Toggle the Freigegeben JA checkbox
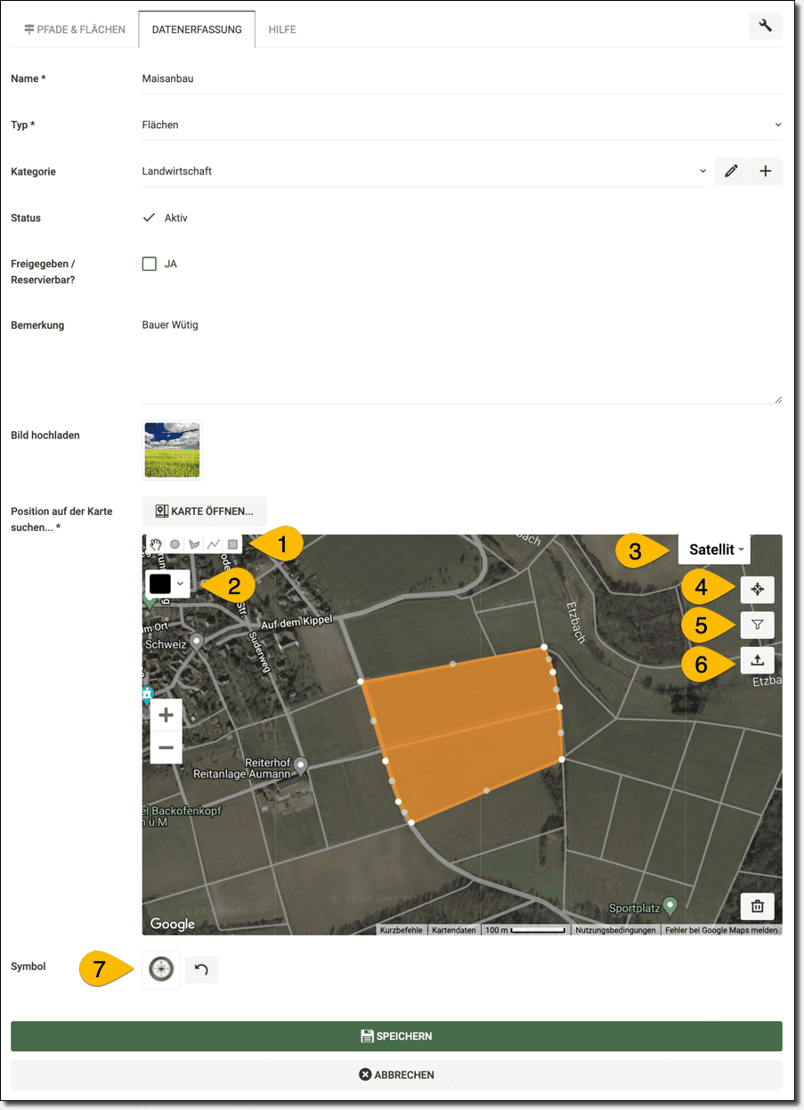804x1110 pixels. point(150,264)
